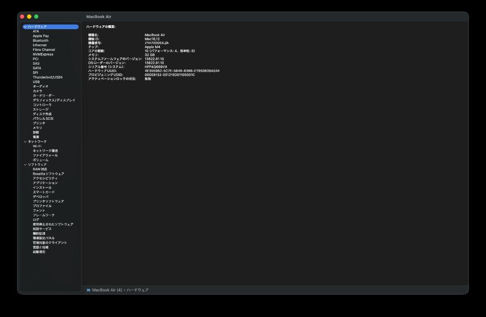The image size is (486, 317).
Task: Click the serial number value HFP4Q669VX
Action: point(156,67)
